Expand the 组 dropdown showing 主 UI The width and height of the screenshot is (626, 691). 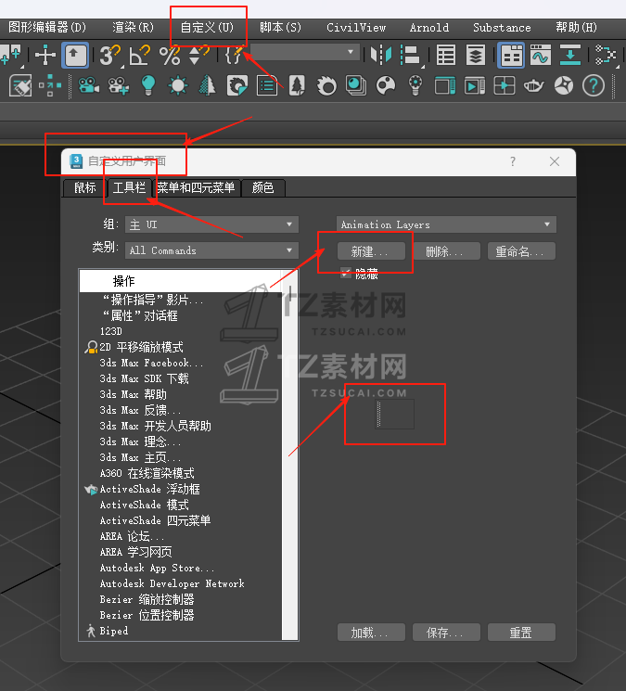pyautogui.click(x=211, y=224)
